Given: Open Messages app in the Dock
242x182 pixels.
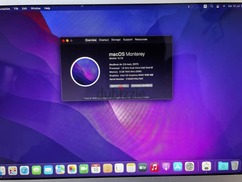Looking at the screenshot, I should [x=36, y=170].
